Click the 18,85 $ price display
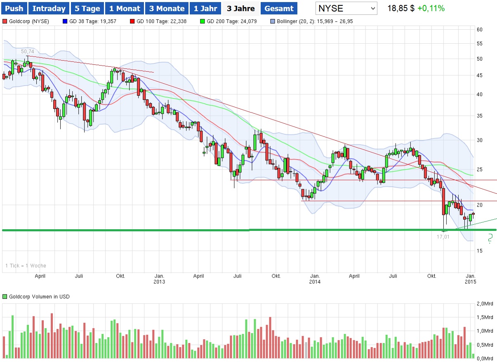This screenshot has height=362, width=497. (x=400, y=7)
